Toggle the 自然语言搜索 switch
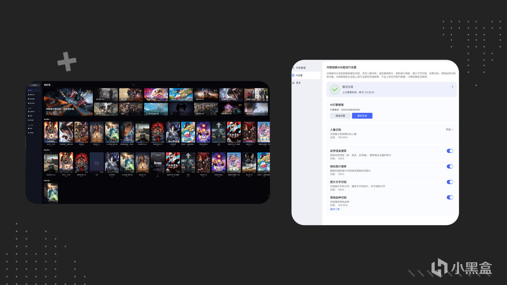 coord(450,151)
